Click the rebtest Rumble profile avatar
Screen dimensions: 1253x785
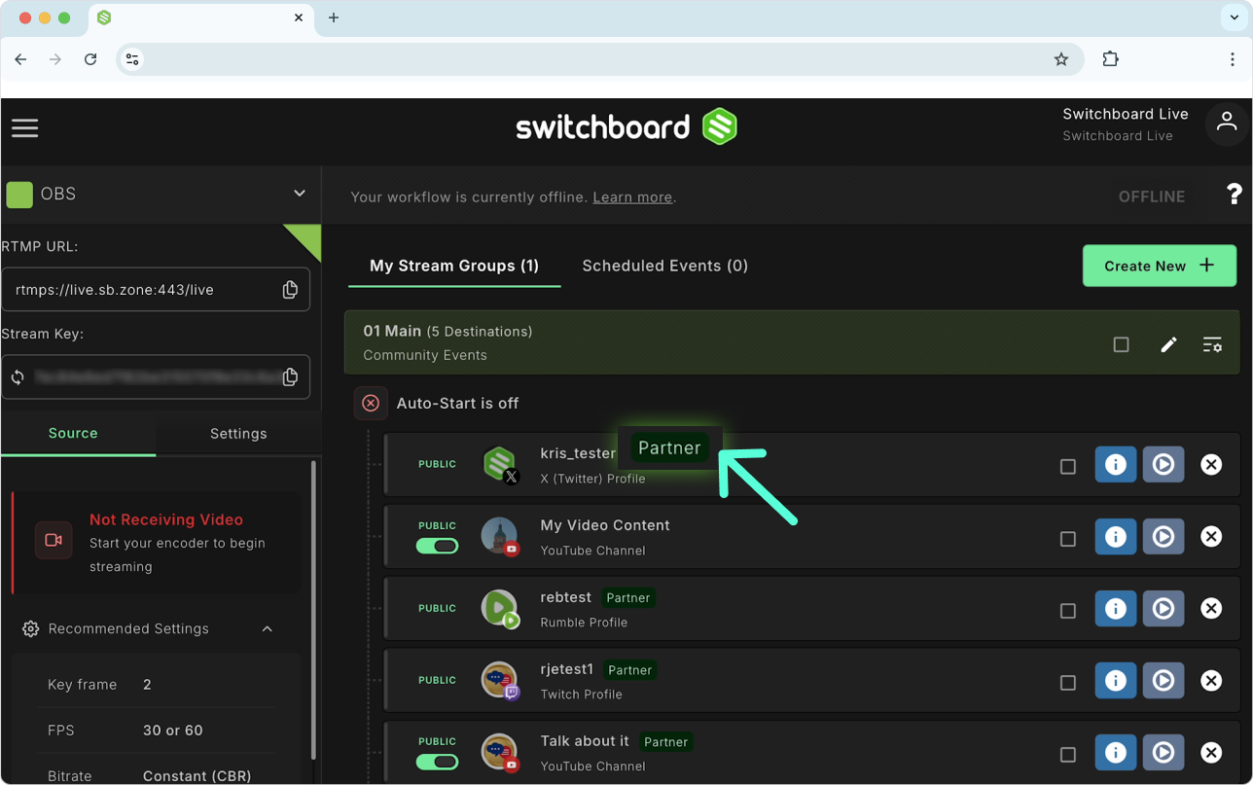(x=500, y=608)
